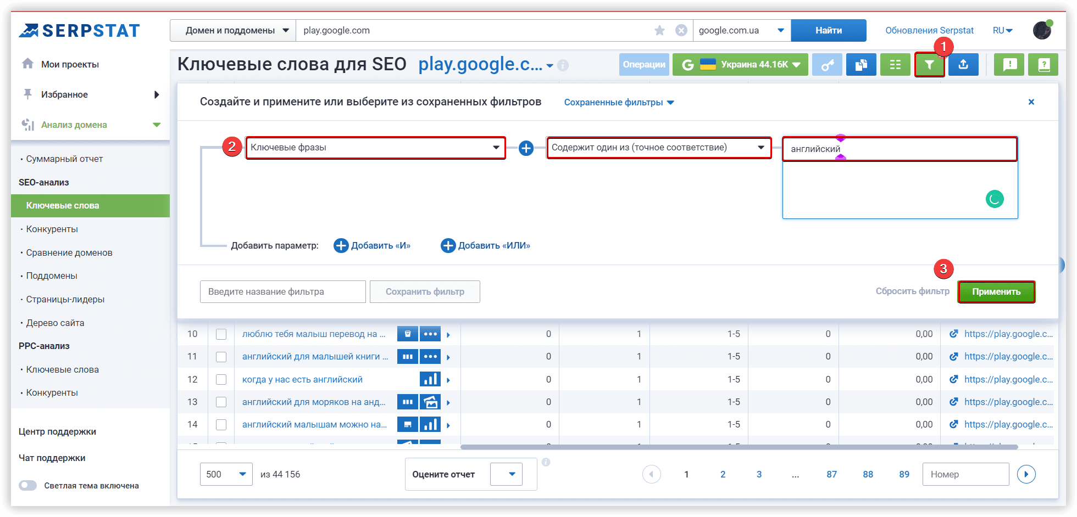1077x517 pixels.
Task: Open Мои проекты in sidebar
Action: (70, 64)
